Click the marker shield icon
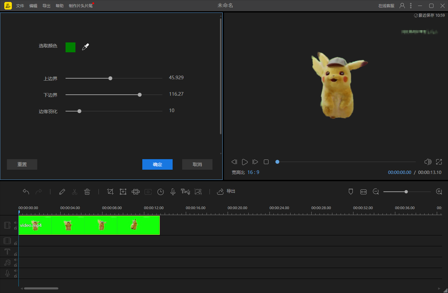 tap(351, 192)
